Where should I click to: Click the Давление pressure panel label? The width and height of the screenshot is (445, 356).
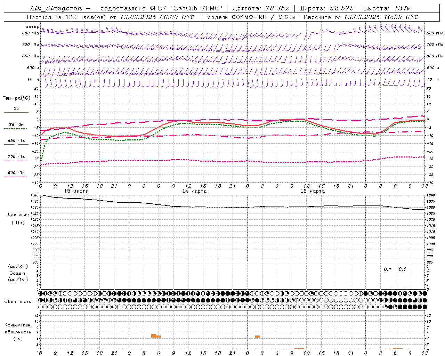pos(18,215)
